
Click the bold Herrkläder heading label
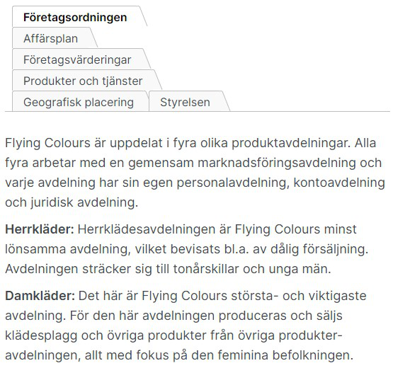coord(40,229)
